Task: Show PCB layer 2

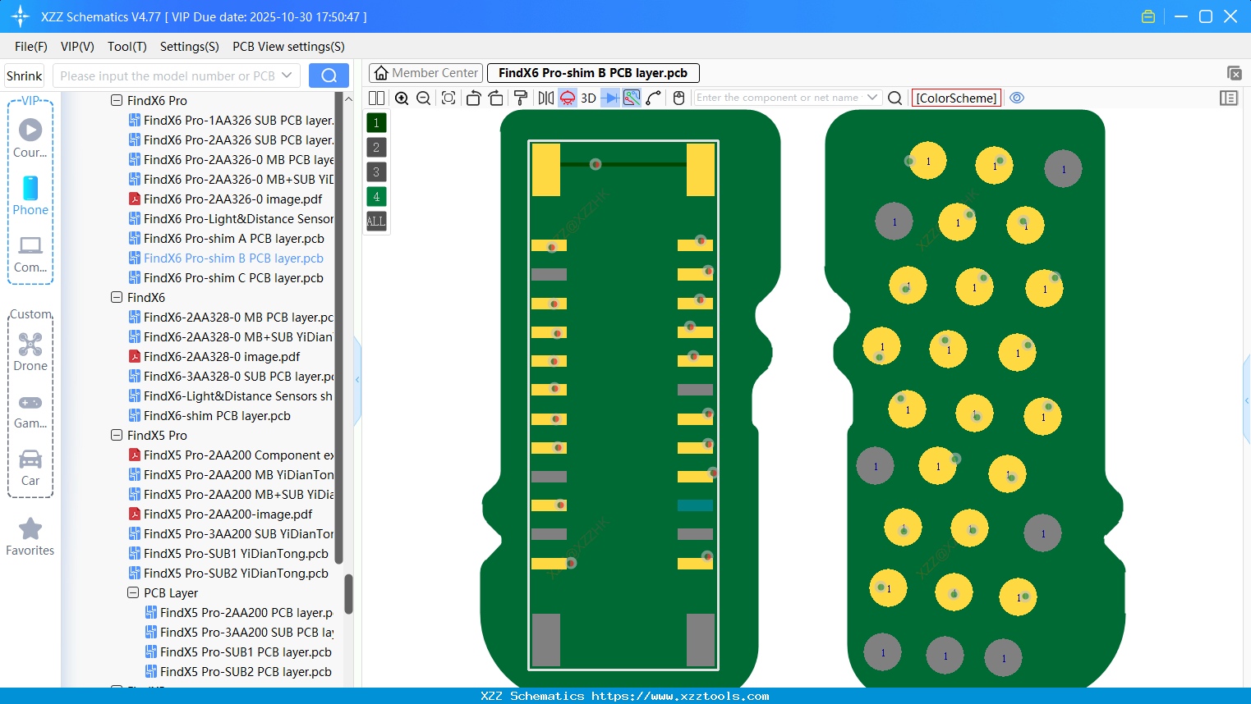Action: [x=376, y=147]
